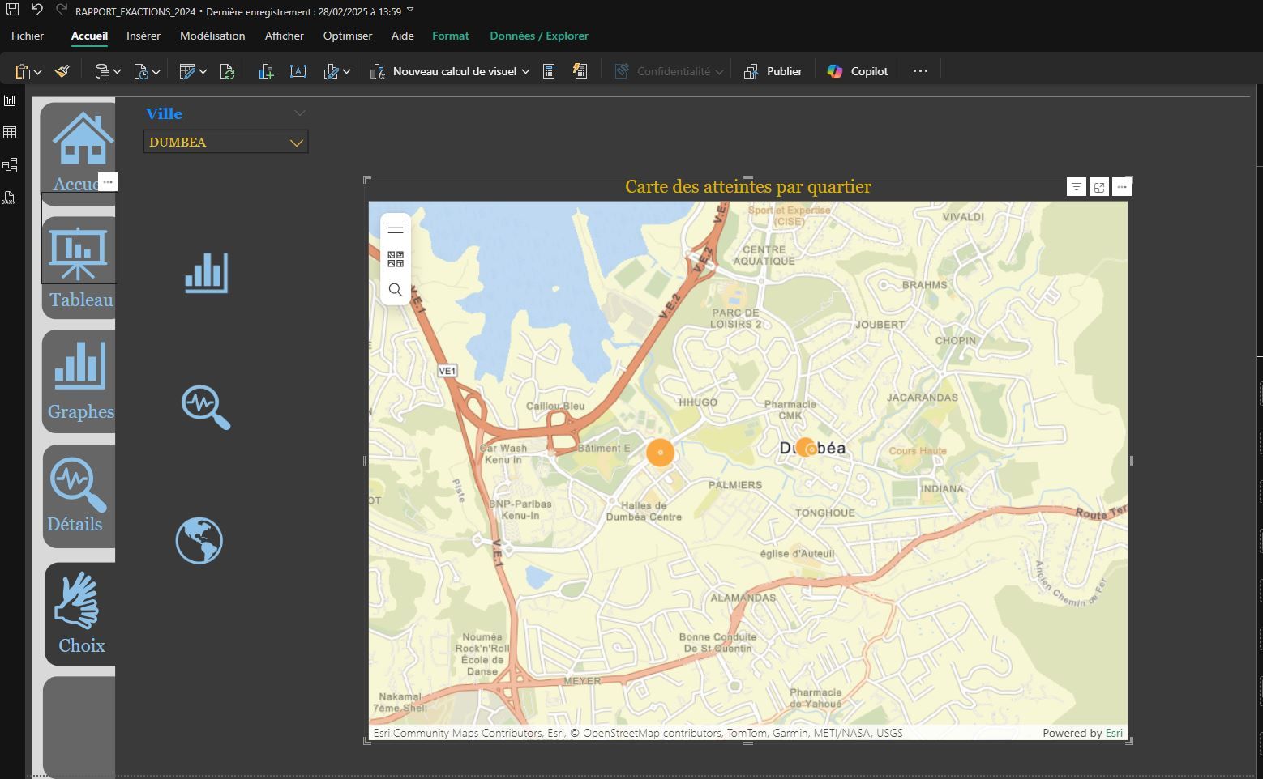The width and height of the screenshot is (1263, 779).
Task: Open the Confidentialité sensitivity dropdown
Action: [x=669, y=71]
